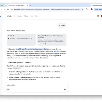
Task: Start voice input with the microphone icon
Action: coord(65,89)
